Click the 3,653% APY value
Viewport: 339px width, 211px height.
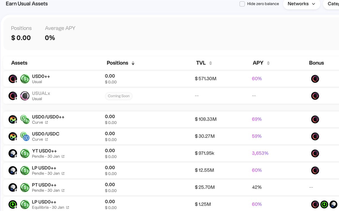click(x=260, y=153)
